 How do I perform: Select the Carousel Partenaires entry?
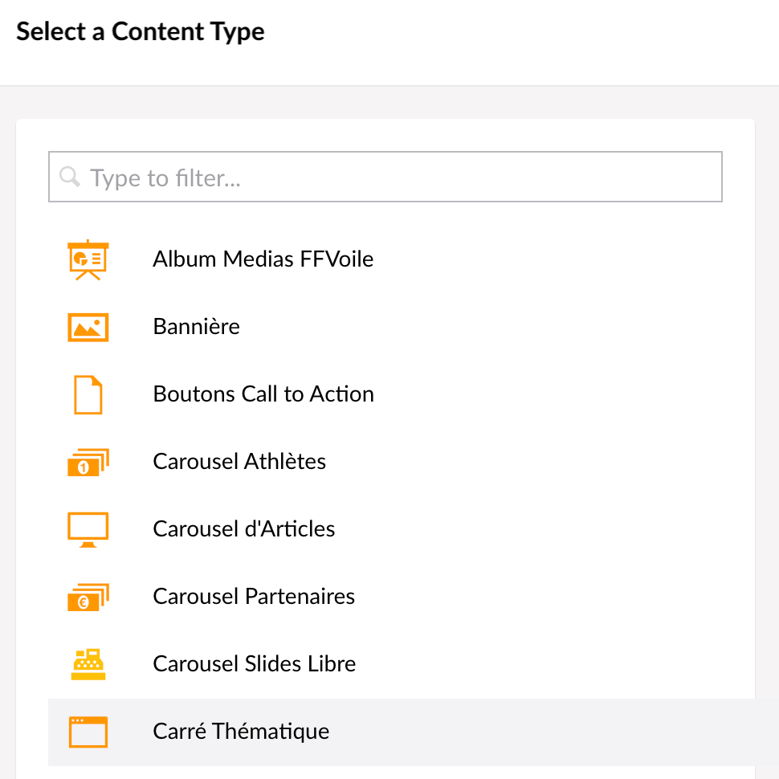click(x=254, y=596)
